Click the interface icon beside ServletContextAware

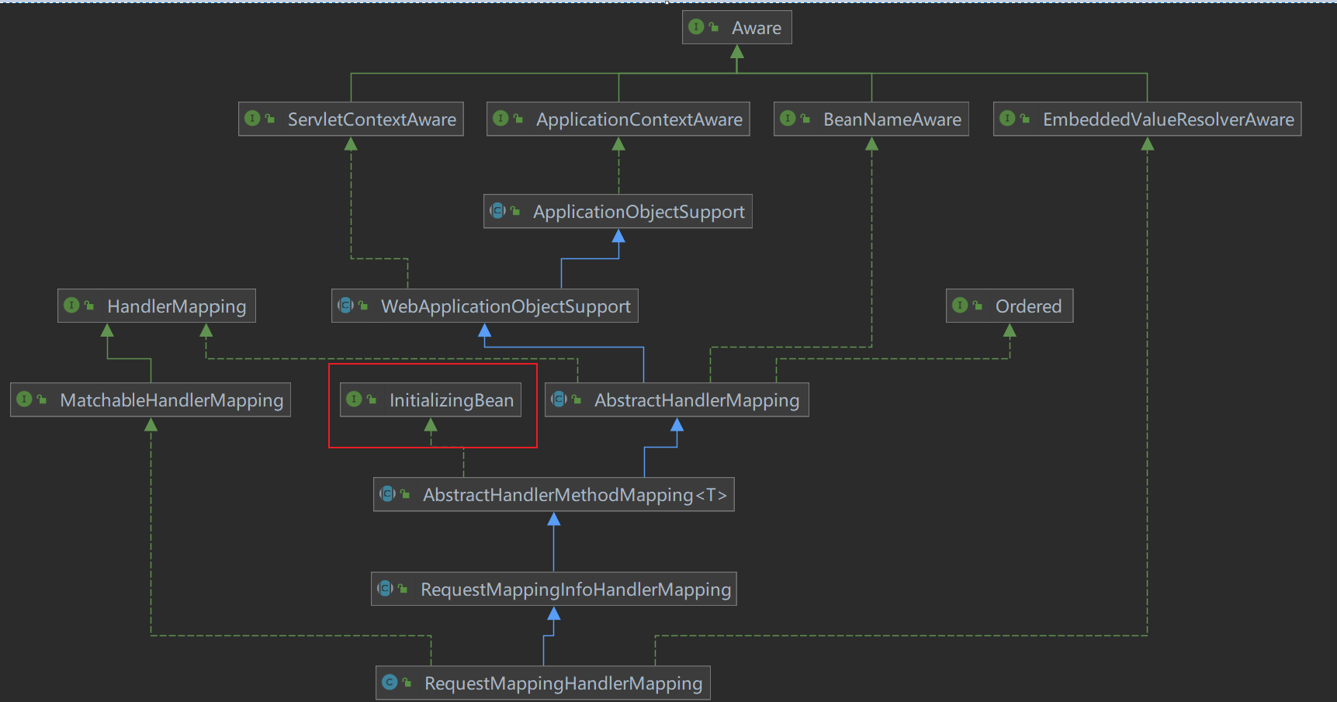tap(252, 119)
